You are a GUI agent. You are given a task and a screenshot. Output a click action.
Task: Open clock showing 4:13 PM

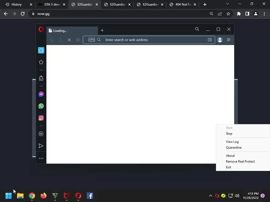point(251,196)
